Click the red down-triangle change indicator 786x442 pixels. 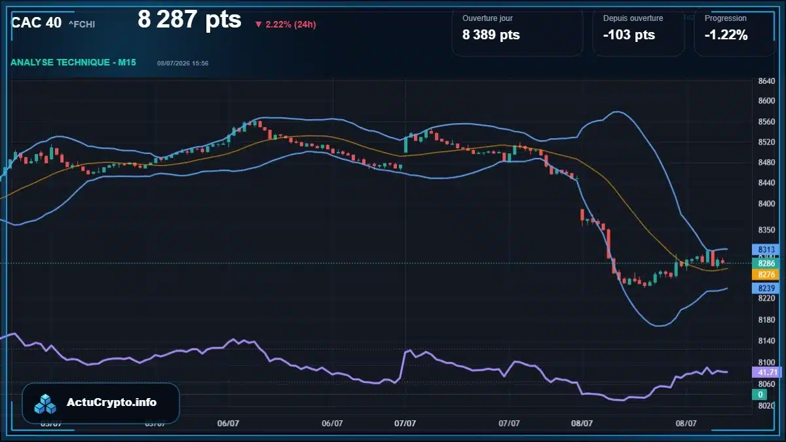[258, 25]
